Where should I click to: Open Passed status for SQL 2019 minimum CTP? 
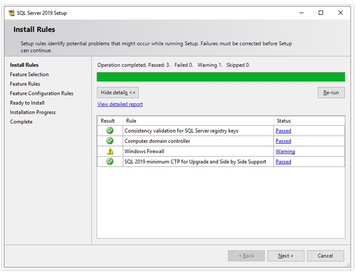point(283,162)
